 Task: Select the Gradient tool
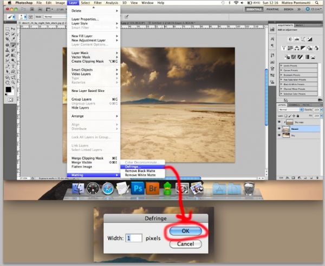pyautogui.click(x=13, y=55)
